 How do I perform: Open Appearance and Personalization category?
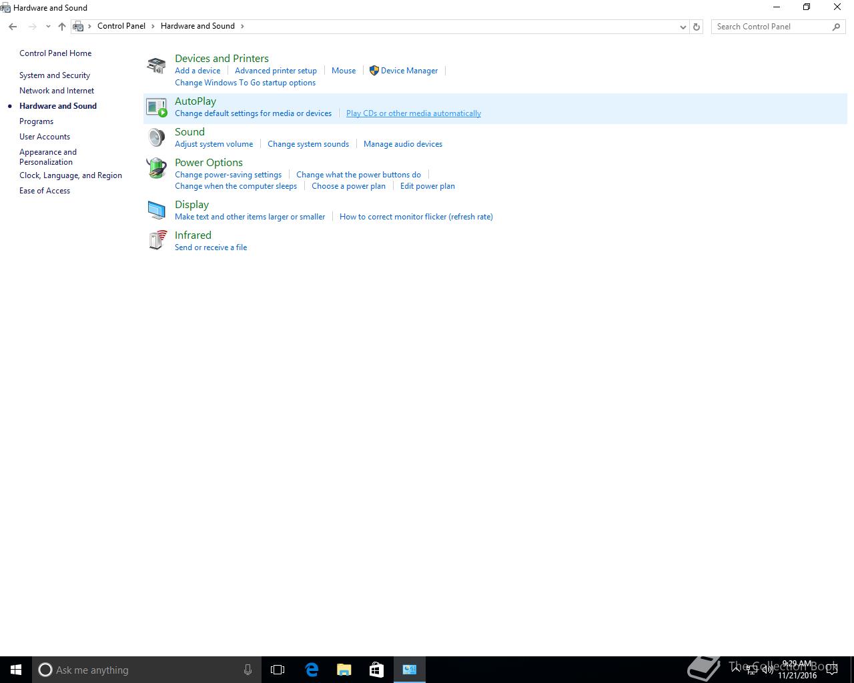48,157
